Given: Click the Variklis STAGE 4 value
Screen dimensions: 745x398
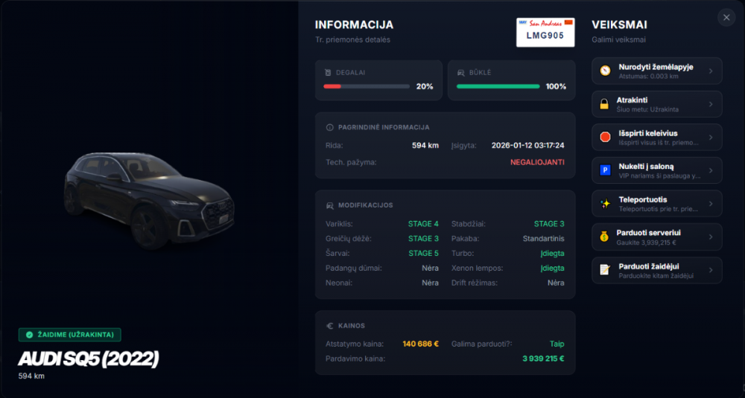Looking at the screenshot, I should [423, 224].
